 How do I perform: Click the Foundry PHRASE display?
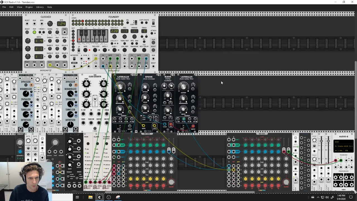coord(134,31)
